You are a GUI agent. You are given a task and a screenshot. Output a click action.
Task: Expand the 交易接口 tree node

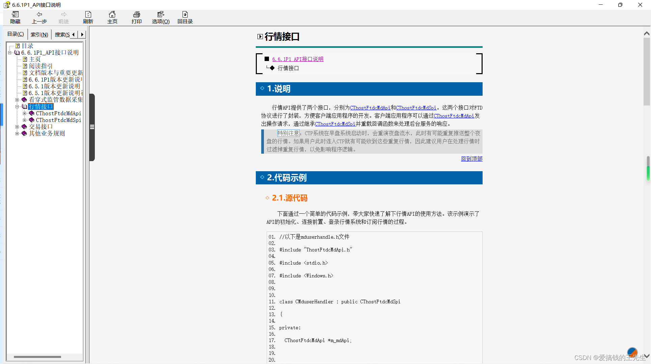coord(17,127)
